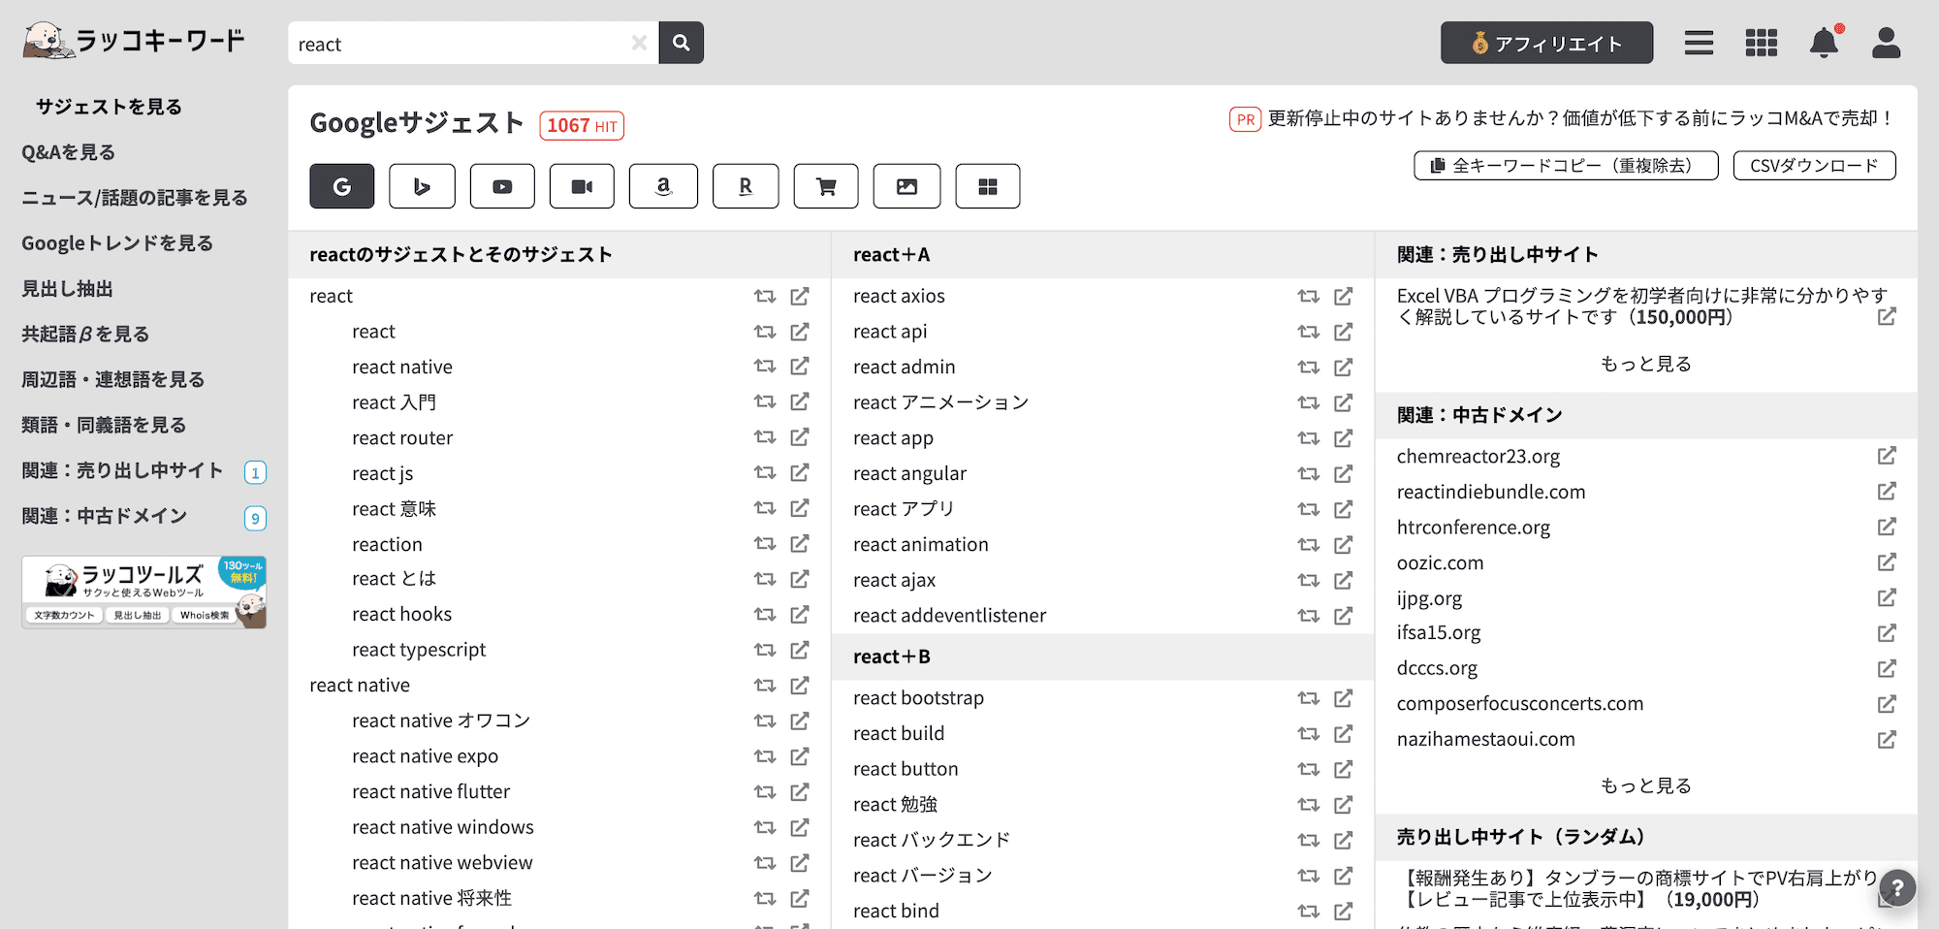The width and height of the screenshot is (1939, 929).
Task: Switch to YouTube suggest source icon
Action: point(502,186)
